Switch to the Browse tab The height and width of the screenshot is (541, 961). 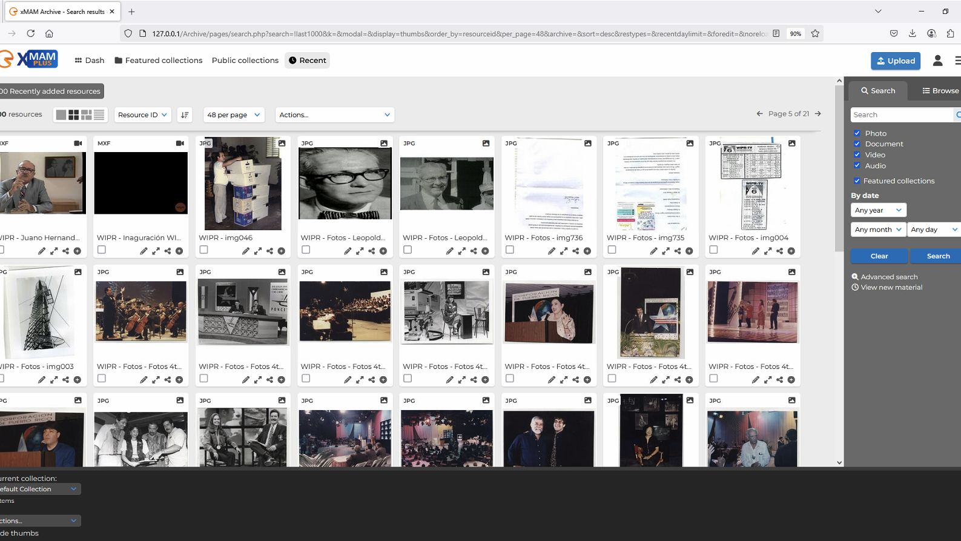(x=940, y=91)
